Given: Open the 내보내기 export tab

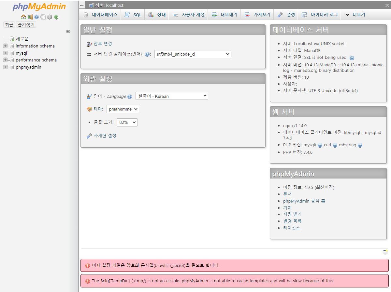Looking at the screenshot, I should (224, 15).
